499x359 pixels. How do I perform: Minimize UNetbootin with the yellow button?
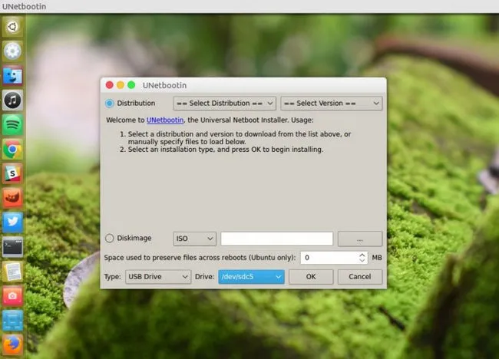pyautogui.click(x=121, y=85)
